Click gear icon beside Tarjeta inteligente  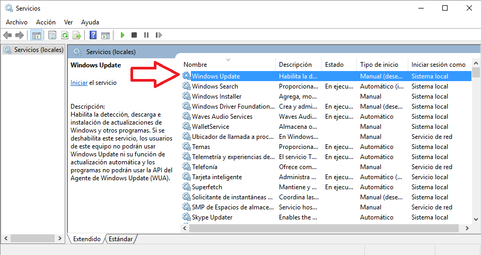click(187, 177)
